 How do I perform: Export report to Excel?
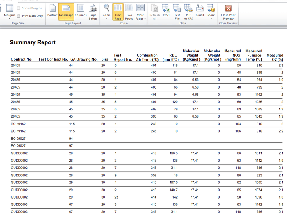tap(166, 11)
